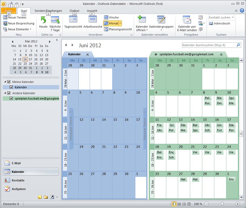Decrease zoom with minus button
This screenshot has height=208, width=246.
(207, 204)
